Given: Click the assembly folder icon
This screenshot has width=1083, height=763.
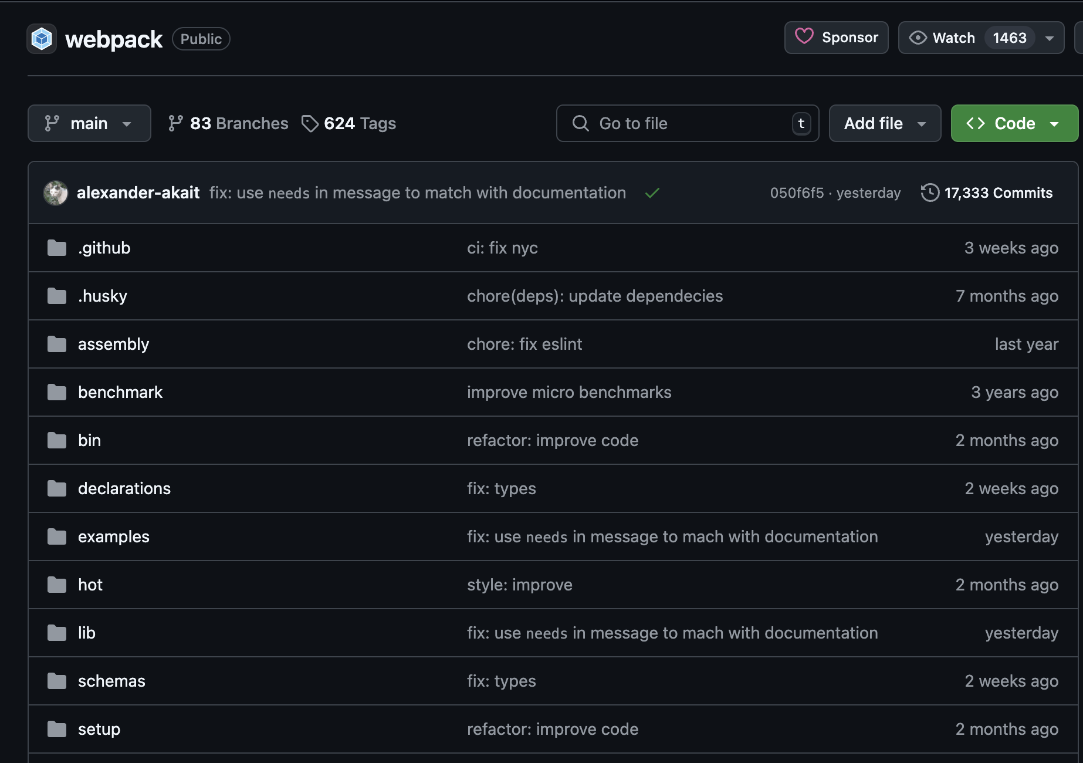Looking at the screenshot, I should [57, 344].
